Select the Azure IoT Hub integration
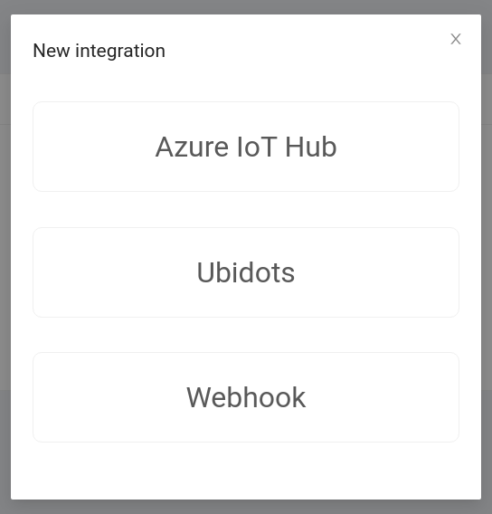 click(x=246, y=147)
